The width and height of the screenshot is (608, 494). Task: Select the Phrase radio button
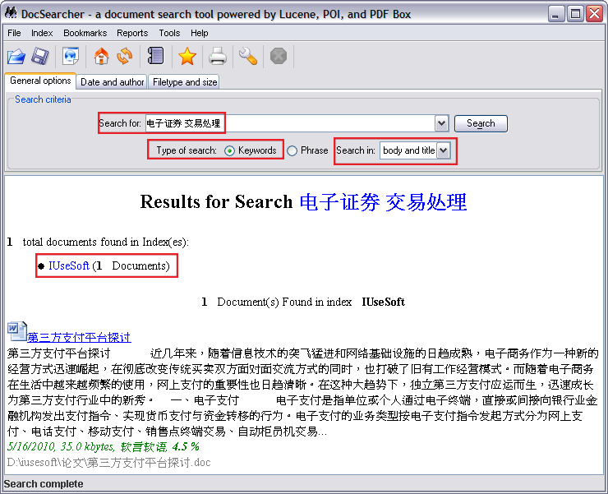(292, 150)
